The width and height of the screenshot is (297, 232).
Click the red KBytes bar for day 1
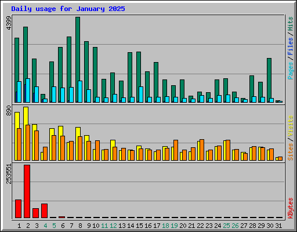18,209
